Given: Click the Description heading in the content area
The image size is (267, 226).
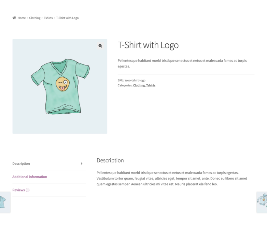Looking at the screenshot, I should point(110,160).
